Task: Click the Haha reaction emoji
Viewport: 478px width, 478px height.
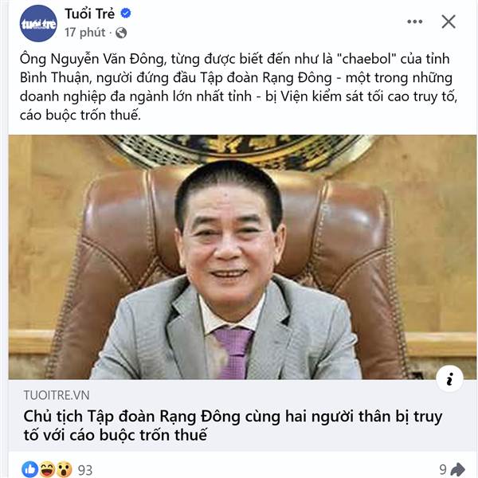Action: pyautogui.click(x=47, y=469)
